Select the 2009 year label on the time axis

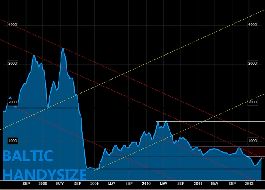click(x=95, y=184)
